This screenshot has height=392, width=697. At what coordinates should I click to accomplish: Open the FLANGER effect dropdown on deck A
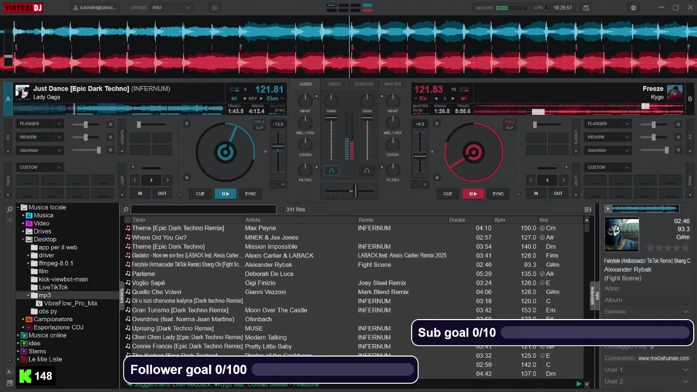(40, 124)
